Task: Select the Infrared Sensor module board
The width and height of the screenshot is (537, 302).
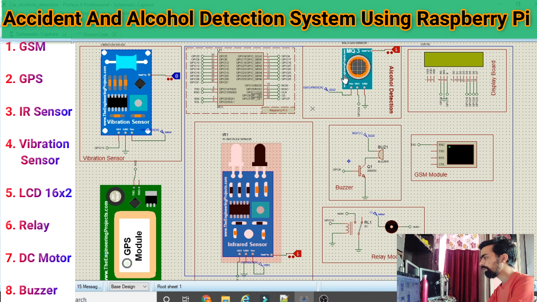Action: 248,214
